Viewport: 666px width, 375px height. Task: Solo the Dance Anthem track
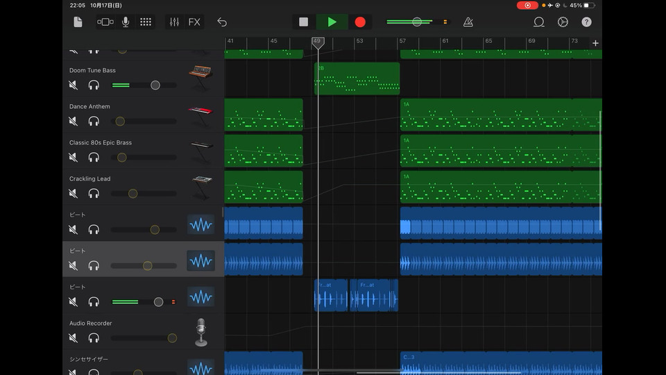tap(94, 122)
